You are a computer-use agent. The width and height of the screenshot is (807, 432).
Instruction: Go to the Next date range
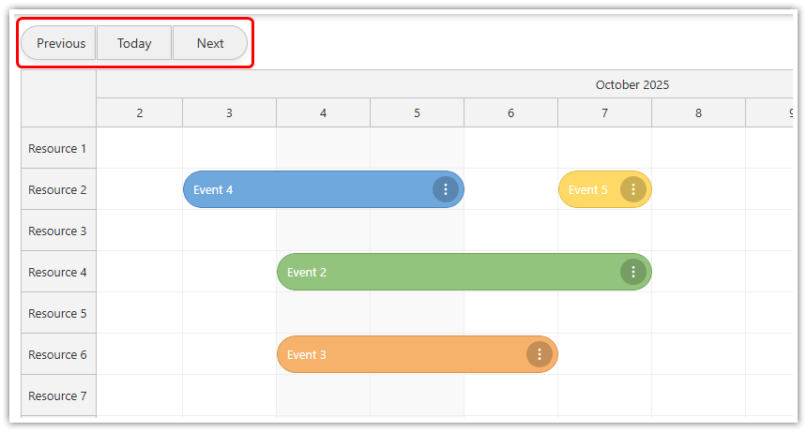pyautogui.click(x=210, y=43)
